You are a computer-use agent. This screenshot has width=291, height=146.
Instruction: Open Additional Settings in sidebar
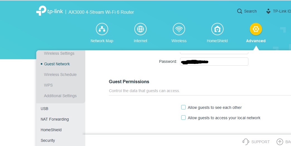tap(60, 96)
